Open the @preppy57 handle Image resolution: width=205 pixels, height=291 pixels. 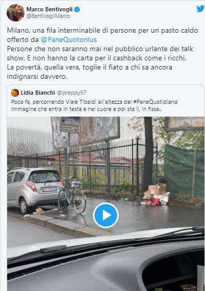(x=72, y=93)
